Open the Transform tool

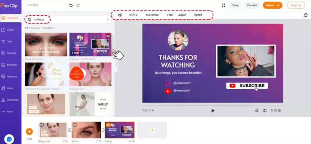[x=152, y=15]
